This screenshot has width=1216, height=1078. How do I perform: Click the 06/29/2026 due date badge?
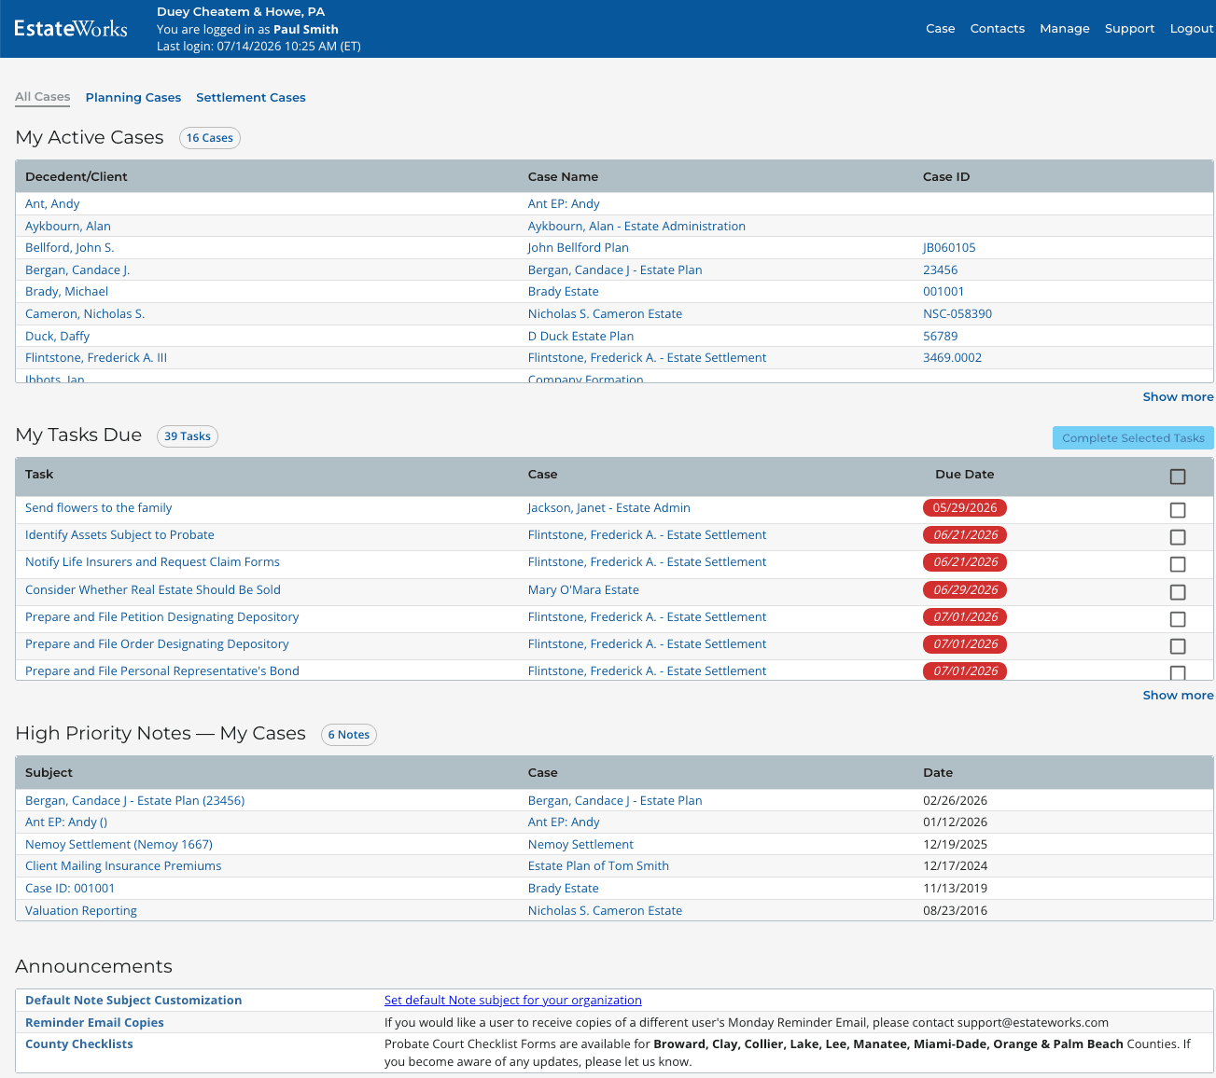click(x=965, y=589)
